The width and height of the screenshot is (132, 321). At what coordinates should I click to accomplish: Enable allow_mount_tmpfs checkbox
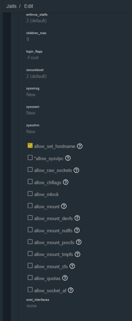coord(30,253)
